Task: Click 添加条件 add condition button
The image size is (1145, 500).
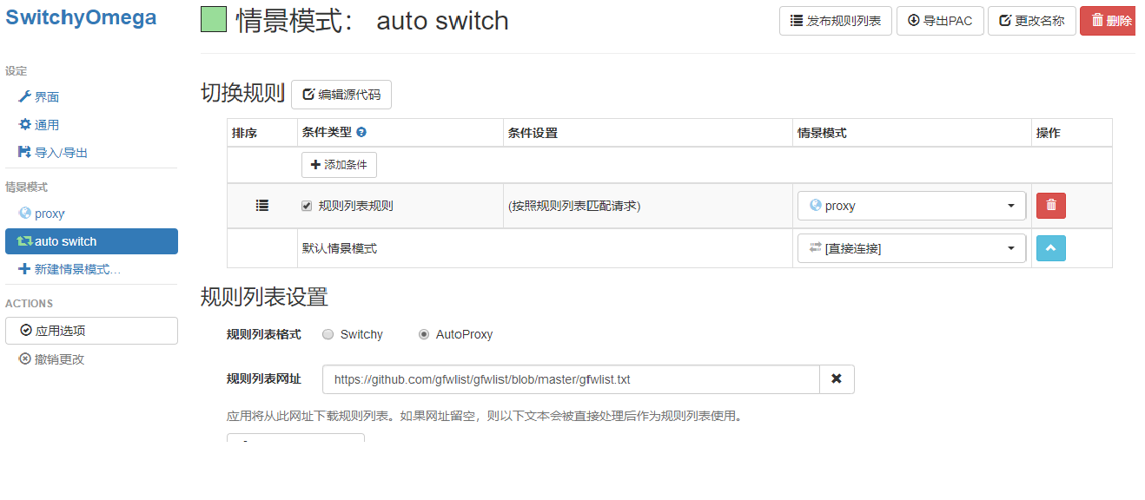Action: (339, 165)
